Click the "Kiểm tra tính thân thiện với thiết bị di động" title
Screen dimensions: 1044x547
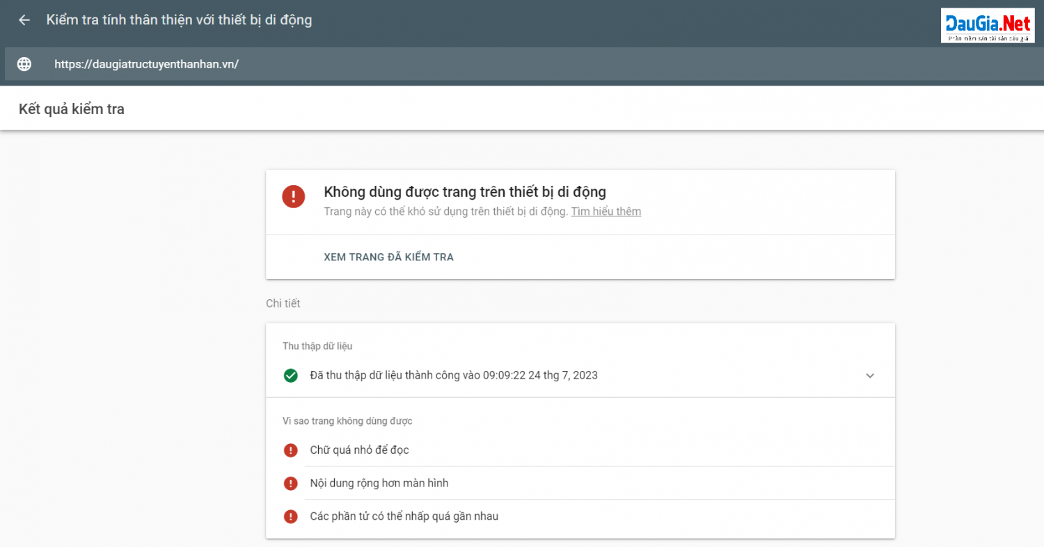tap(179, 20)
